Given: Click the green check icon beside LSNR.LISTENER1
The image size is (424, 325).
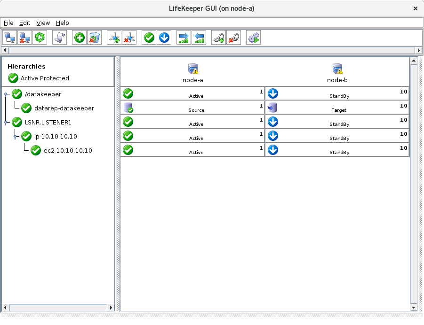Looking at the screenshot, I should point(17,122).
